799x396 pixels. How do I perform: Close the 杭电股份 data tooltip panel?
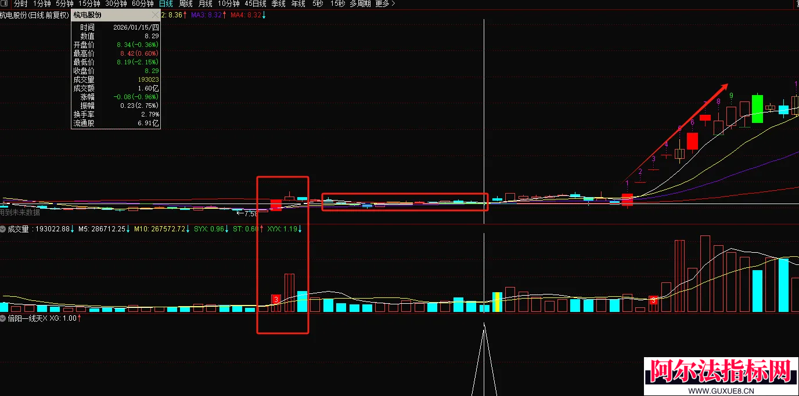[154, 15]
